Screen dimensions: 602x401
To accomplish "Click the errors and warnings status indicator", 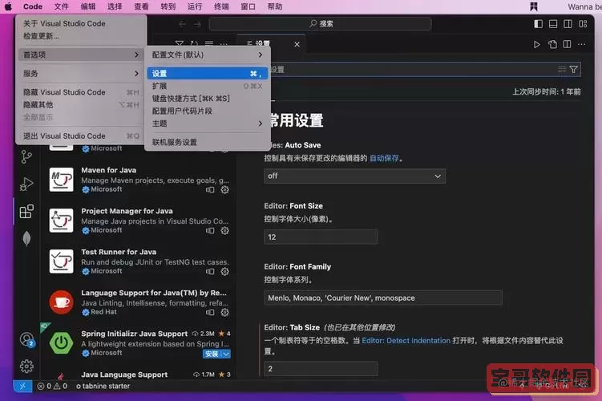I will (x=52, y=386).
